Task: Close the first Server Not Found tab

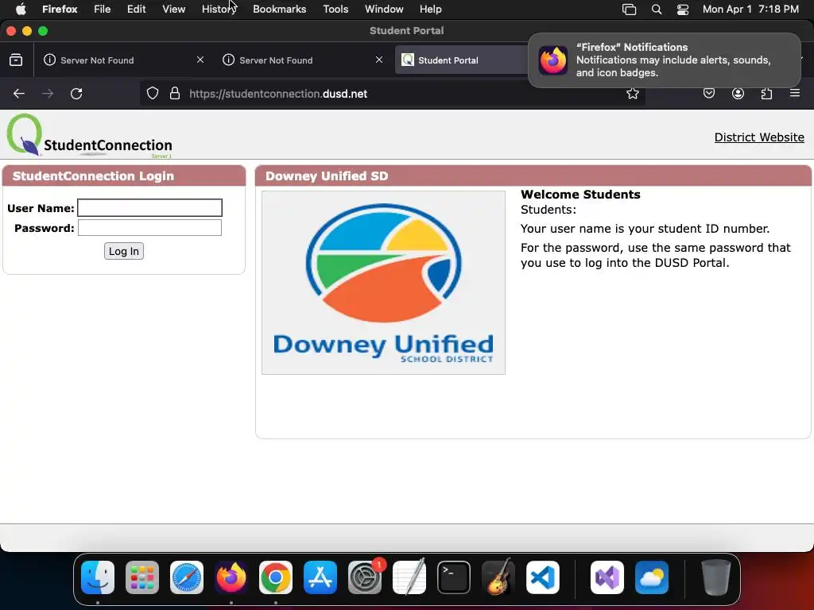Action: [x=200, y=60]
